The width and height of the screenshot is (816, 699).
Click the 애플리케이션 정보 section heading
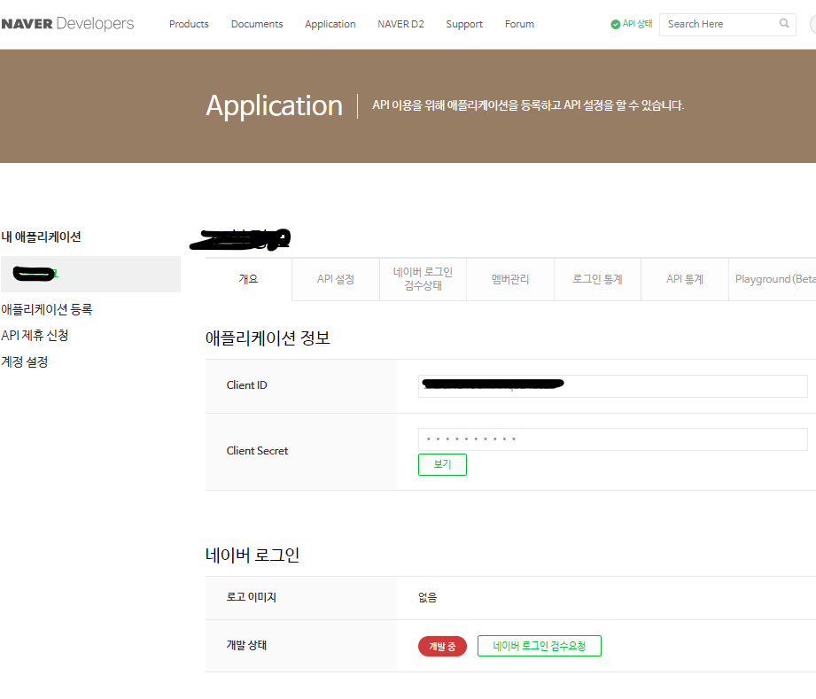click(268, 338)
